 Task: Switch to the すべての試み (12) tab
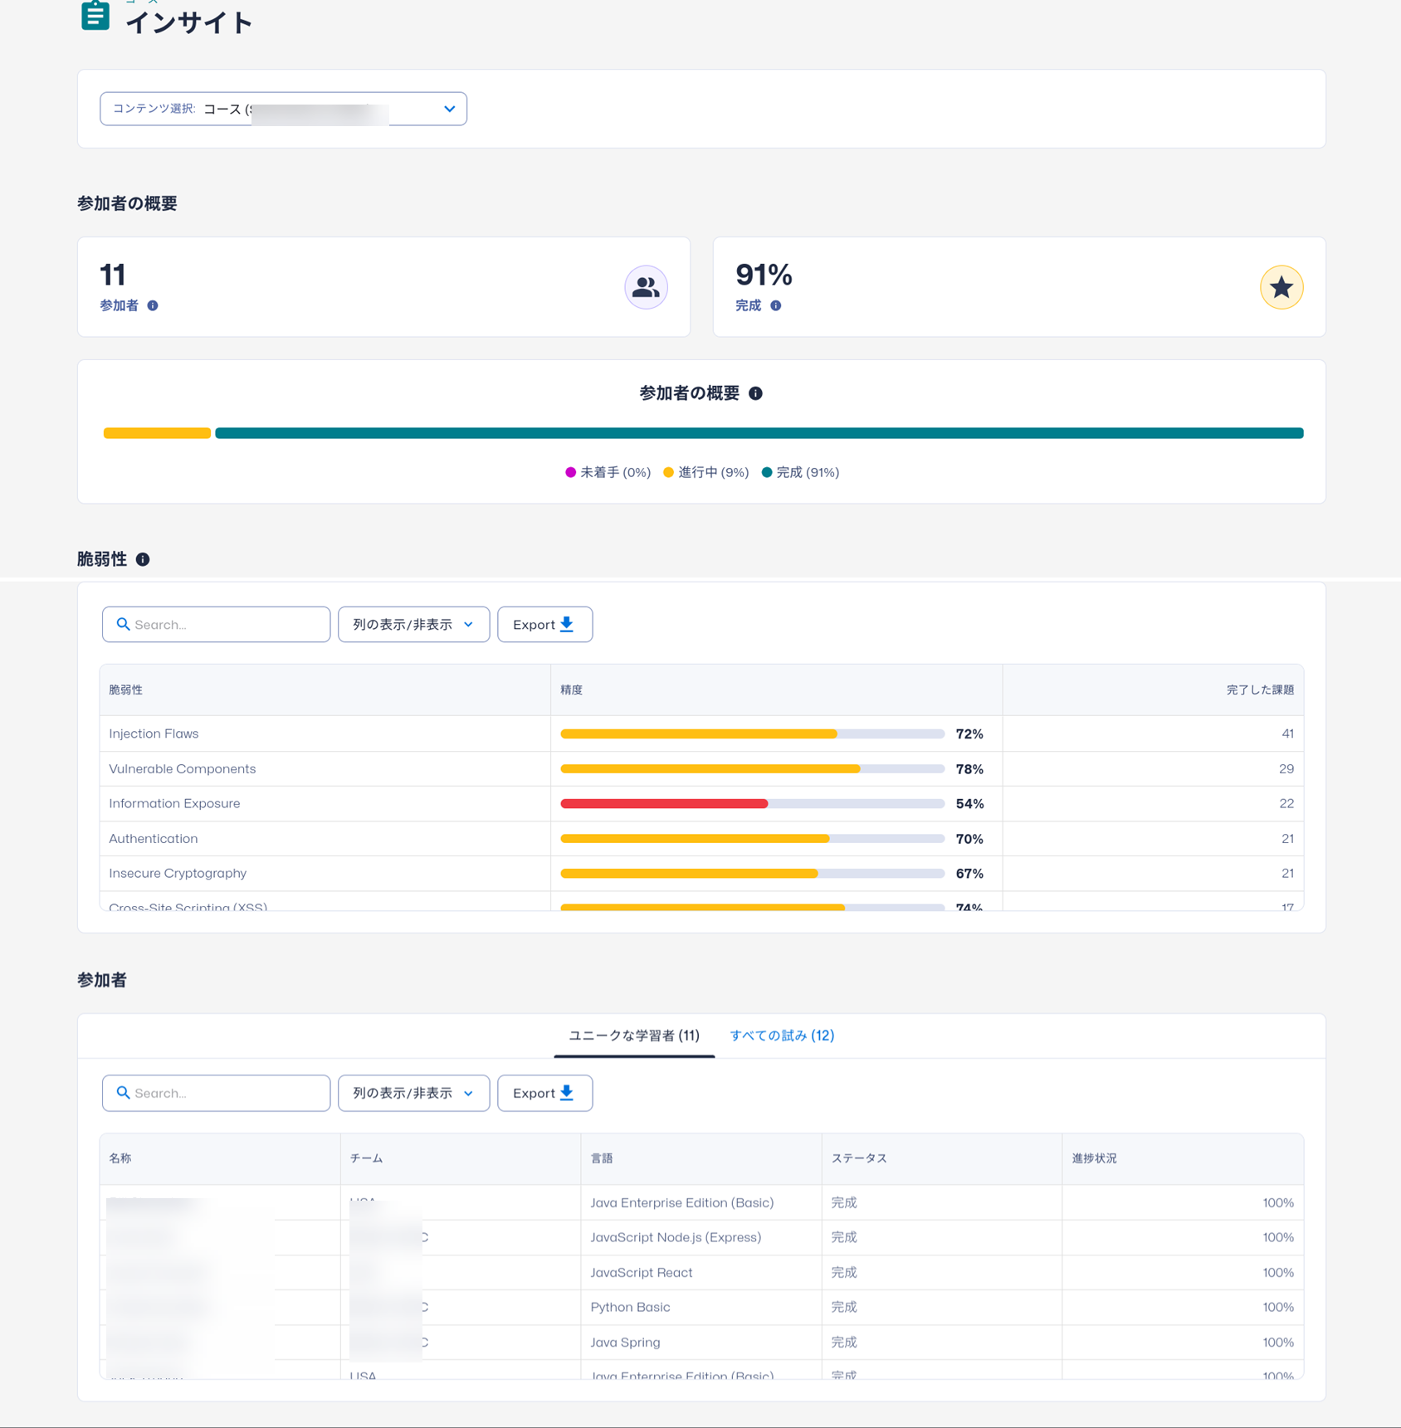[782, 1036]
